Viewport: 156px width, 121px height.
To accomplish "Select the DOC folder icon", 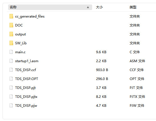I will (11, 25).
